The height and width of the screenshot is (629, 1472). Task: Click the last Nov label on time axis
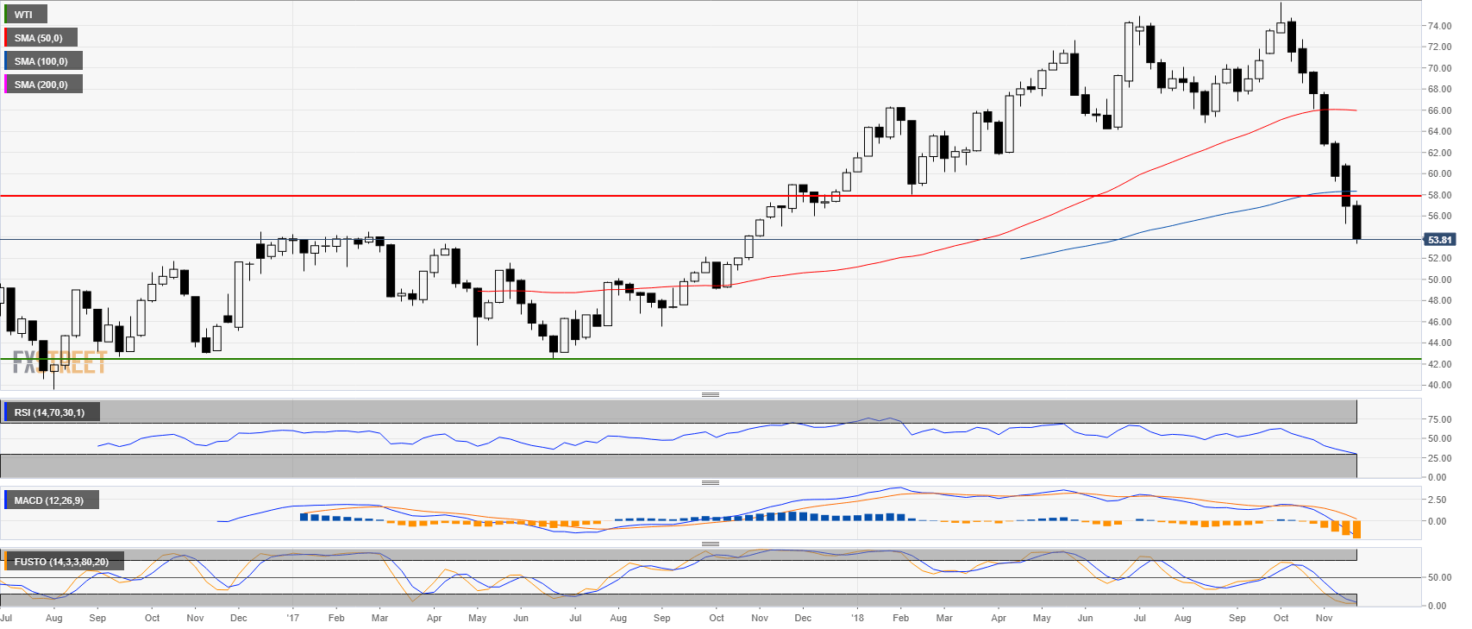[x=1324, y=618]
